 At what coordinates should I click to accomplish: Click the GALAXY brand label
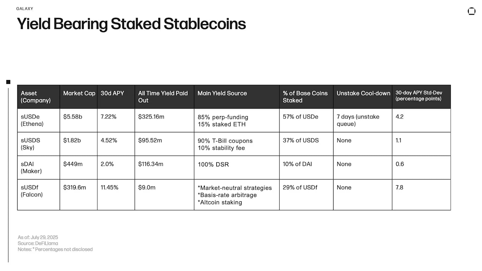pos(25,9)
